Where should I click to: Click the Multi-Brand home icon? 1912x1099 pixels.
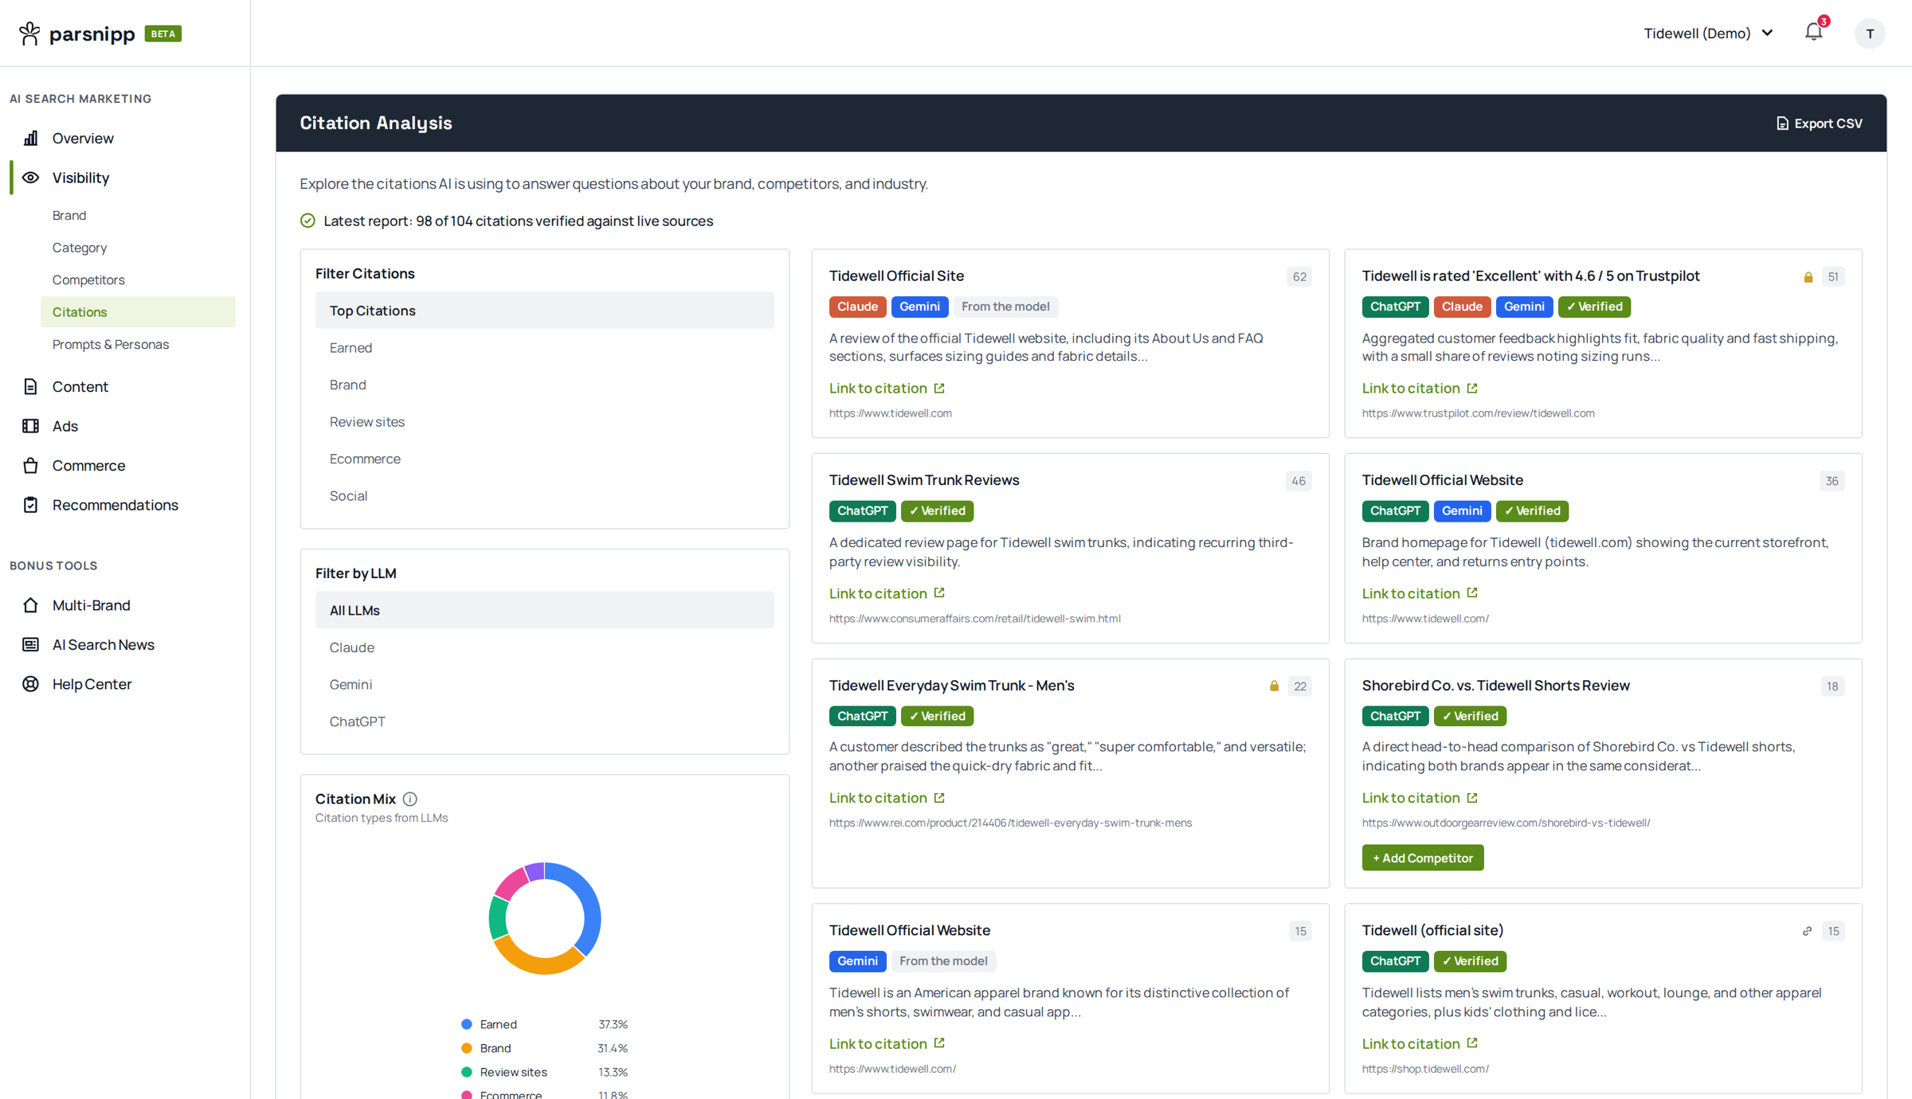30,605
